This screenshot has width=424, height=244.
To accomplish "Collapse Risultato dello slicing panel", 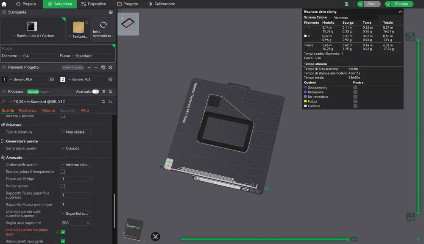I will 401,11.
